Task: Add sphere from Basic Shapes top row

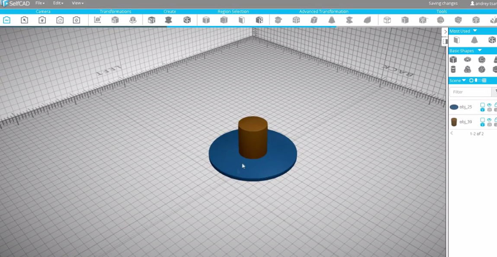Action: tap(482, 60)
